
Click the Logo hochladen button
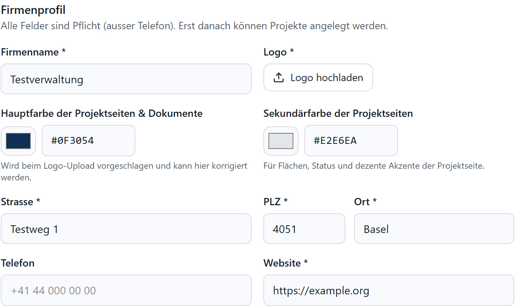pyautogui.click(x=318, y=77)
